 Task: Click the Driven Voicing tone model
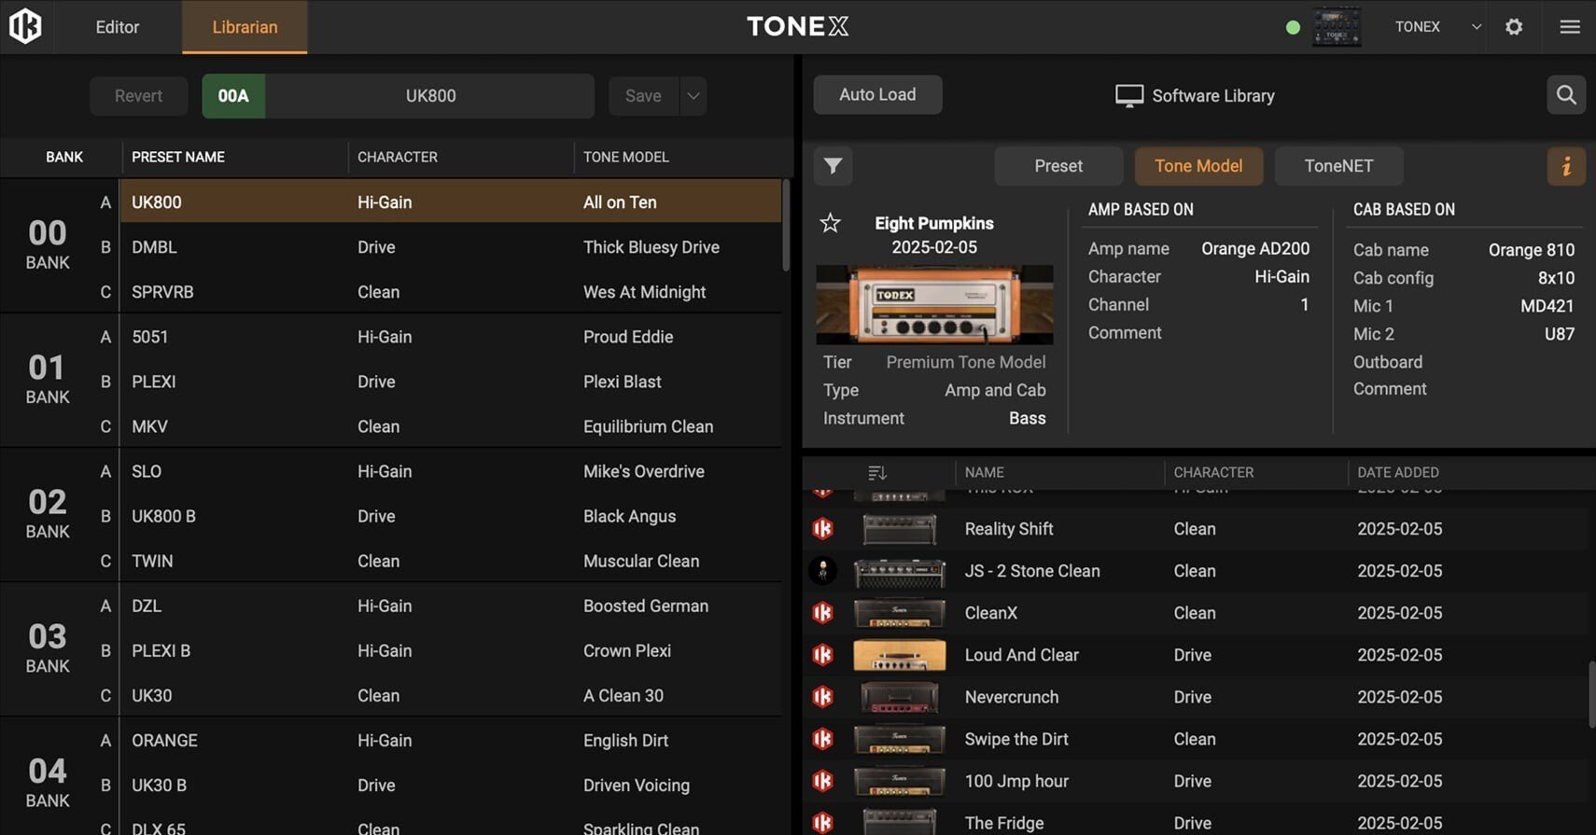637,786
